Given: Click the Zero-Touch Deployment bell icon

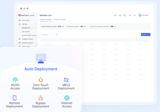Looking at the screenshot, I should (x=41, y=80).
